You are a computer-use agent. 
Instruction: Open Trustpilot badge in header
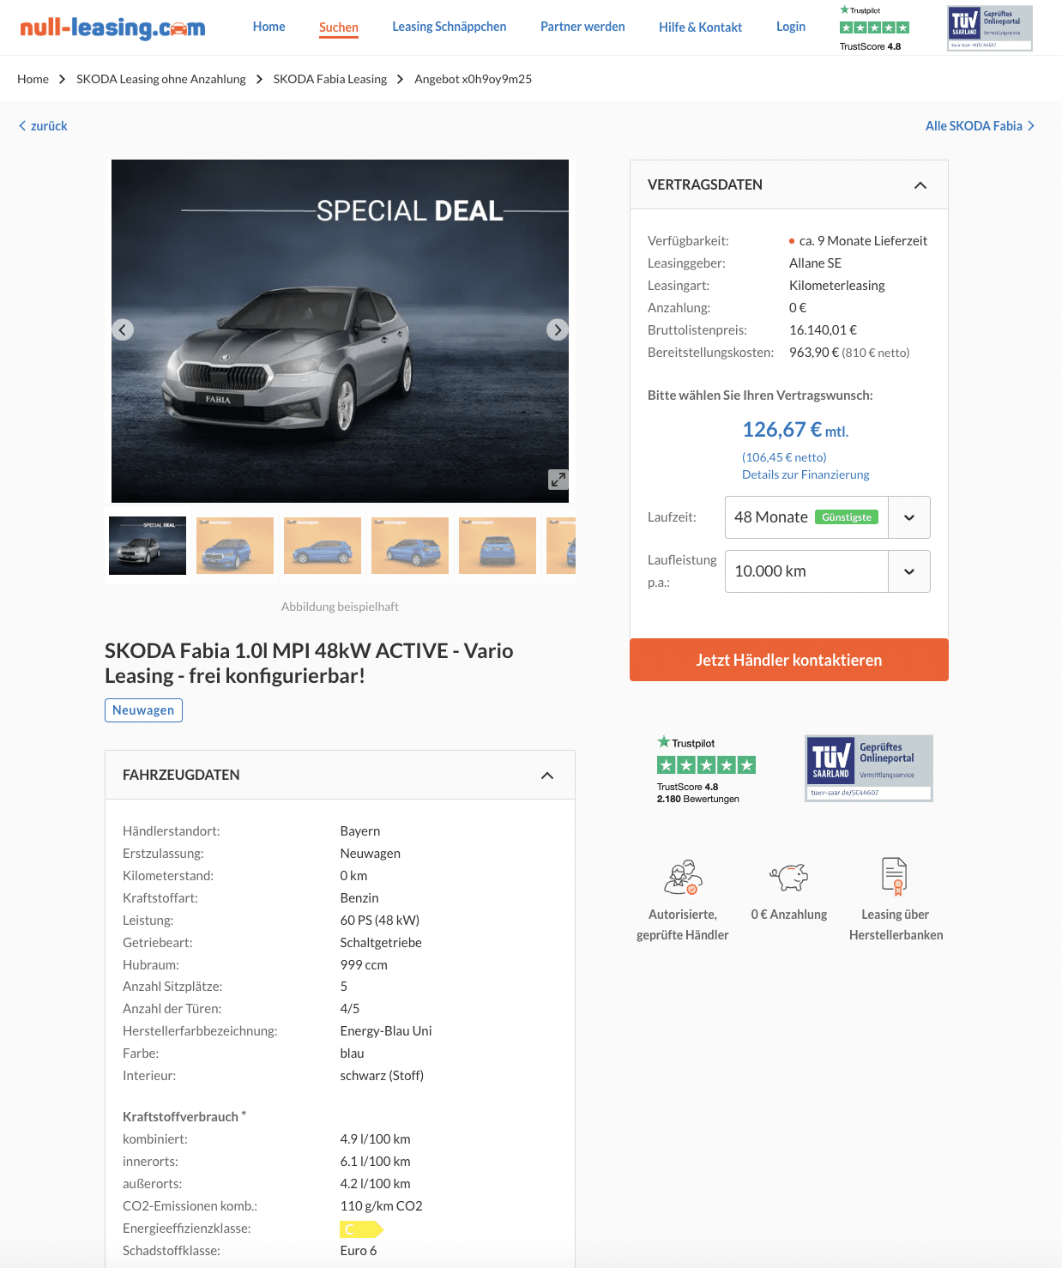pyautogui.click(x=874, y=28)
